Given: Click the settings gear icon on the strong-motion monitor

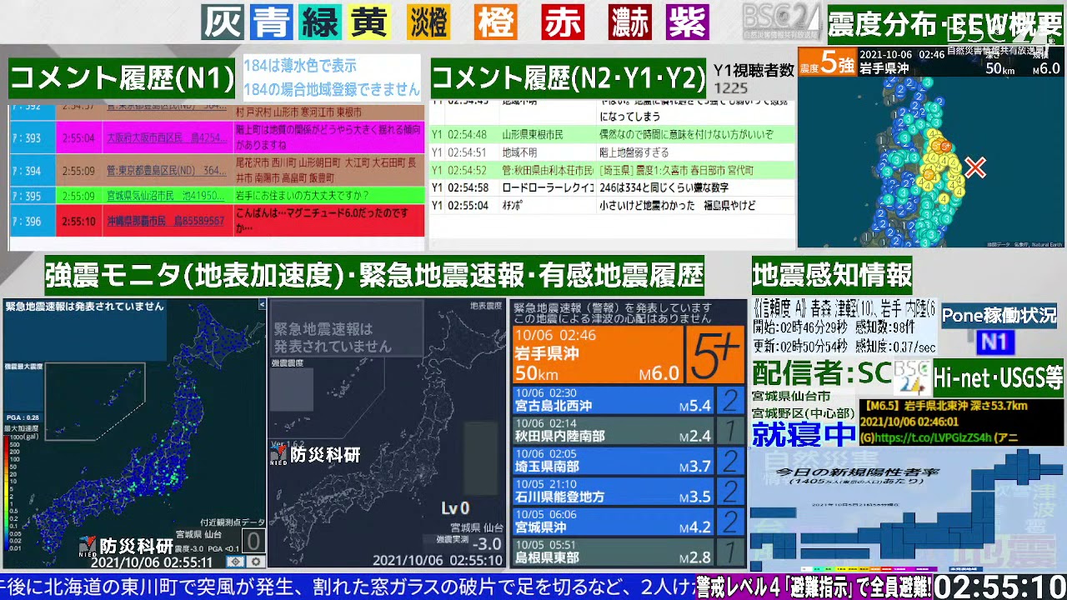Looking at the screenshot, I should tap(257, 562).
